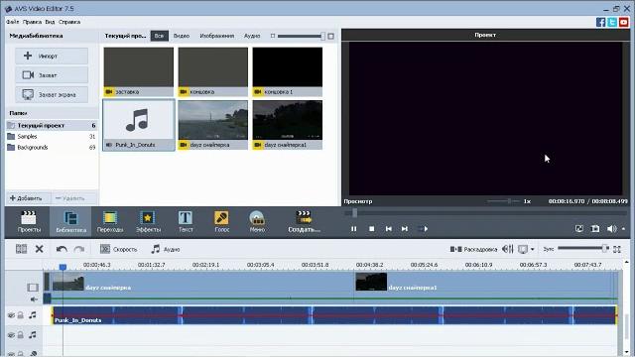The width and height of the screenshot is (635, 357).
Task: Lock the Punk_In_Donuts audio track
Action: pos(20,315)
